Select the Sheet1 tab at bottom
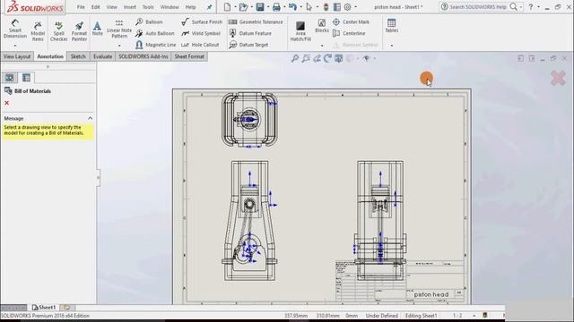Viewport: 574px width, 322px height. (x=44, y=308)
